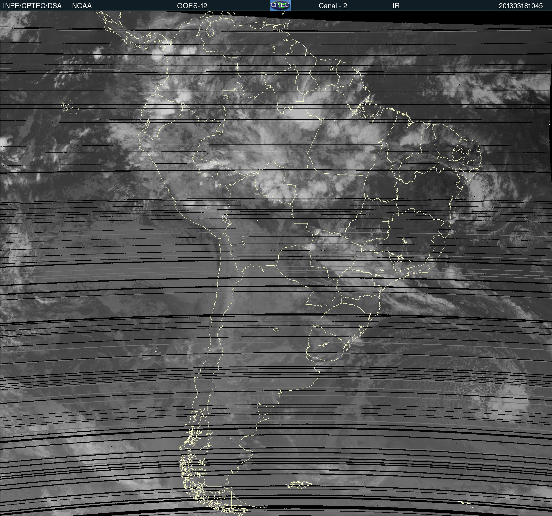The image size is (552, 516).
Task: Click the GOES-12 satellite label
Action: coord(192,6)
